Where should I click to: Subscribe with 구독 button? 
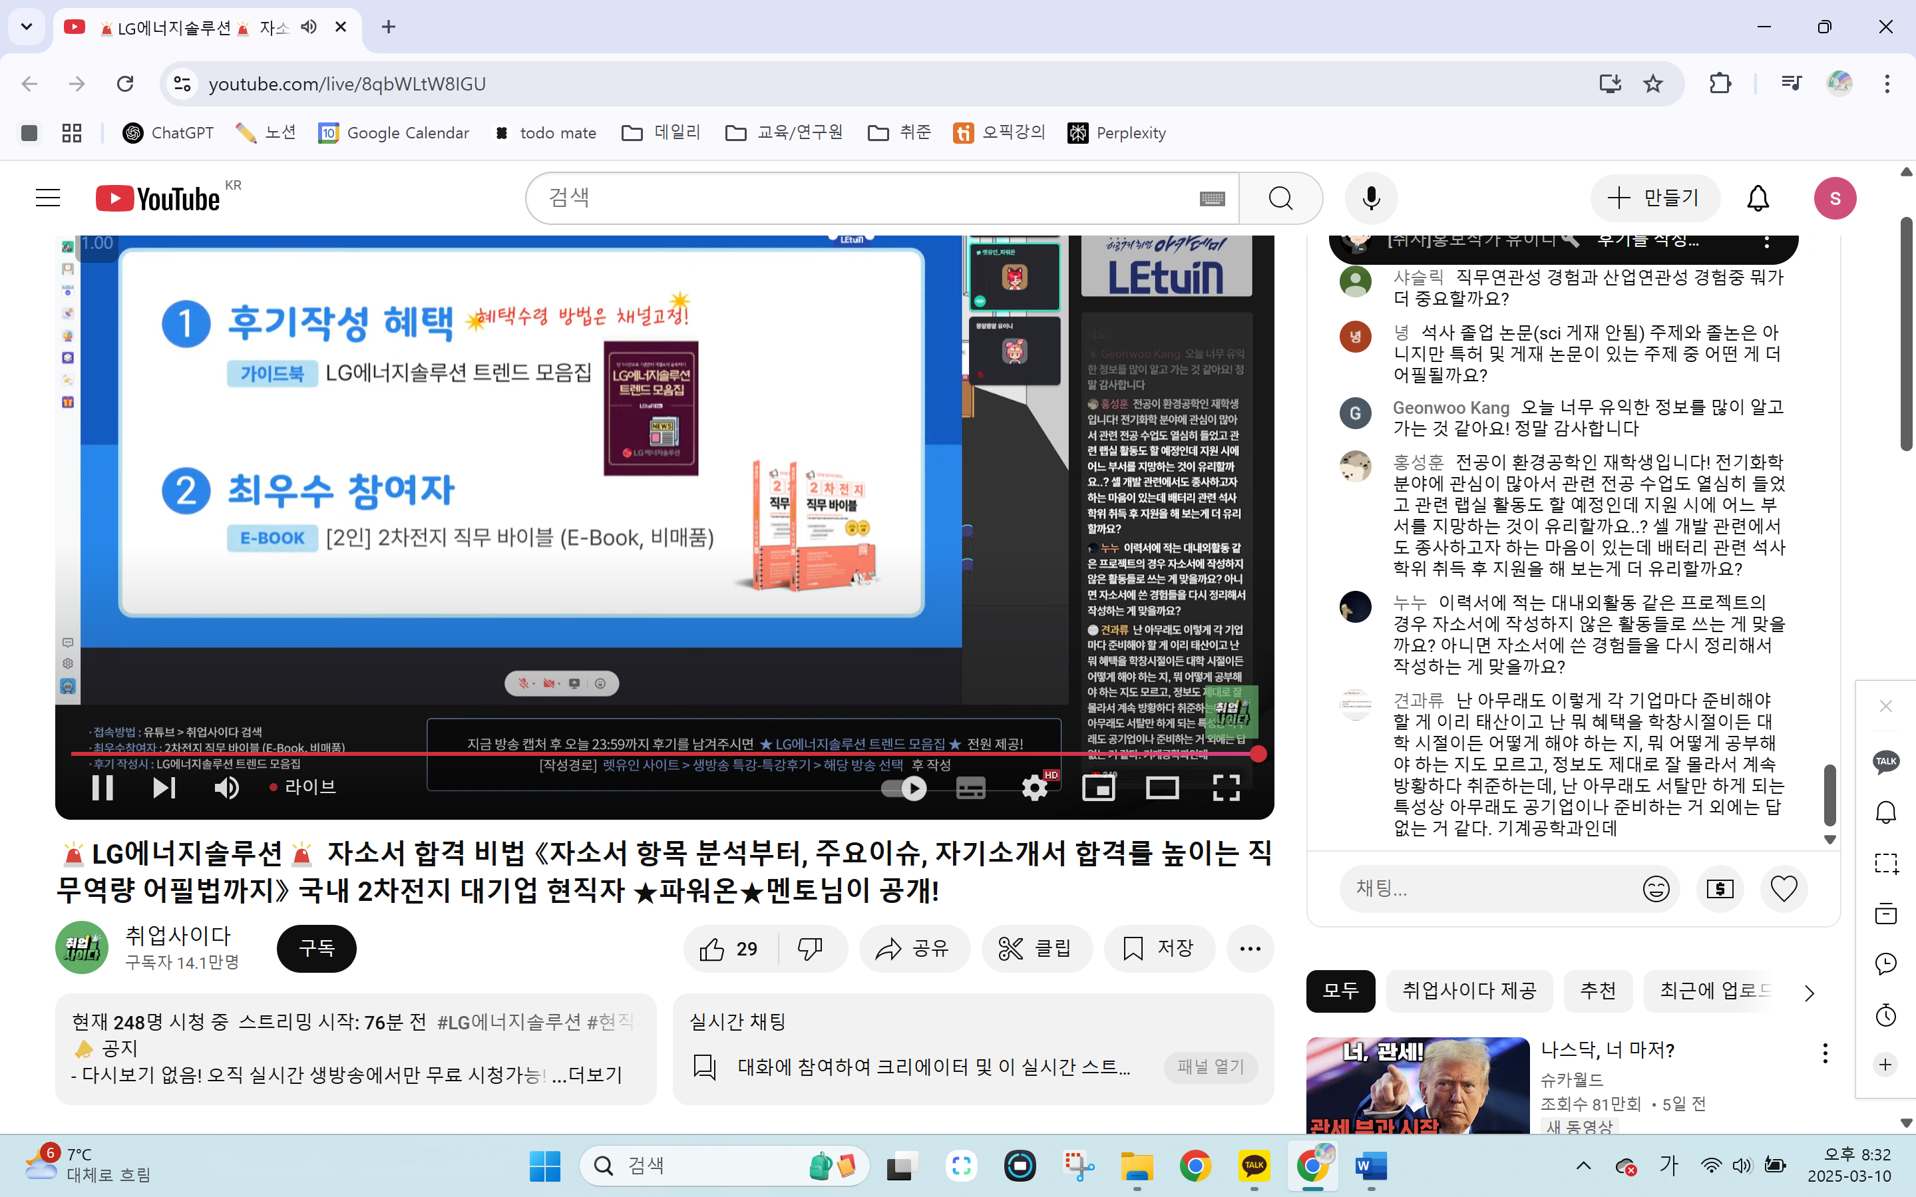[316, 948]
